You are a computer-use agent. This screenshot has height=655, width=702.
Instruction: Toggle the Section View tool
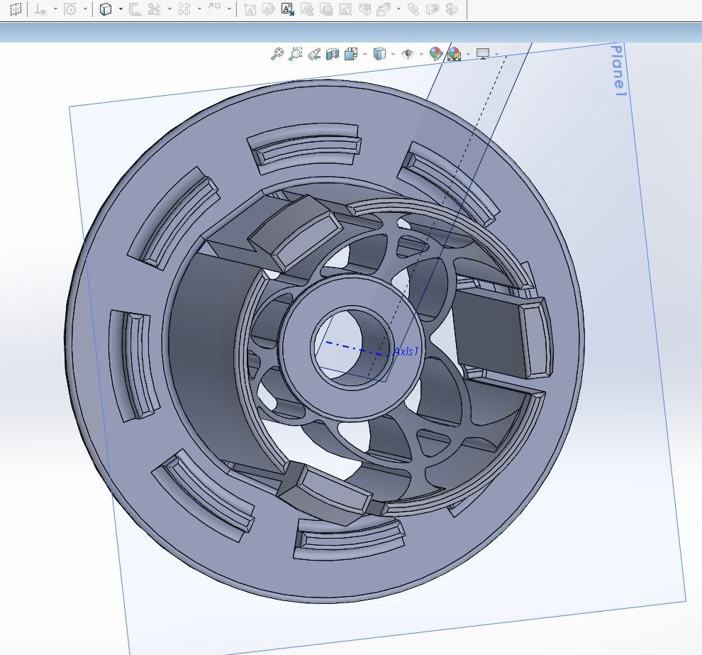pos(333,54)
